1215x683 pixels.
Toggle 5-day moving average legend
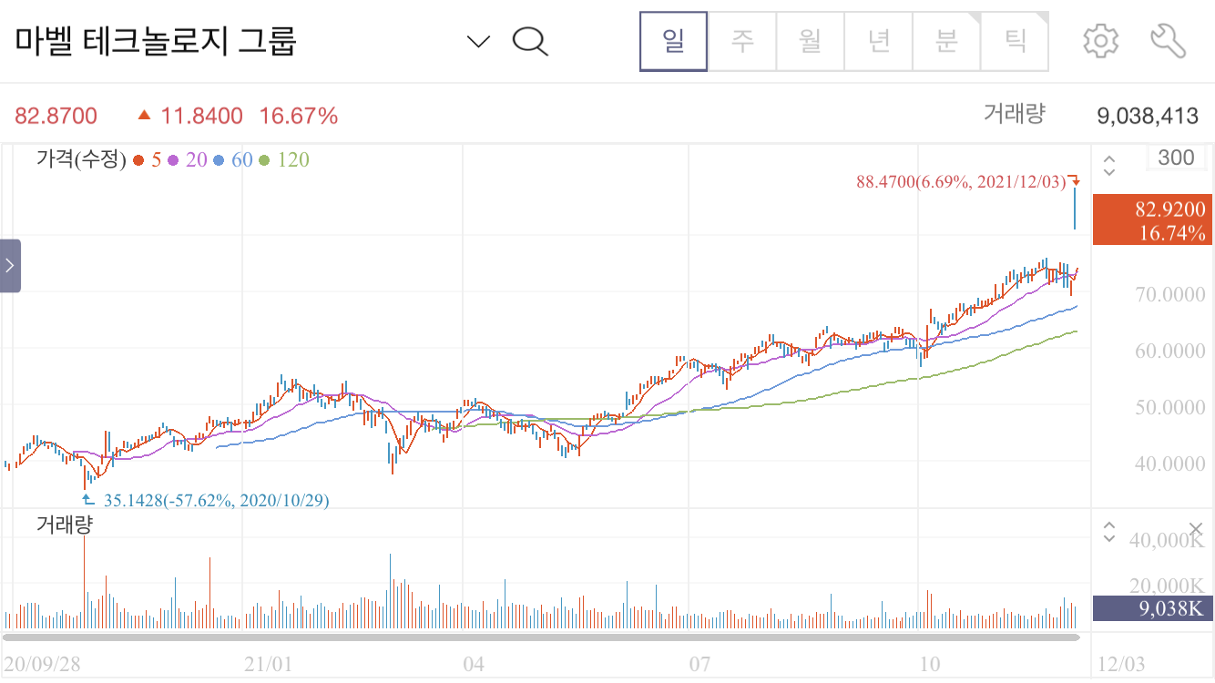[x=147, y=160]
